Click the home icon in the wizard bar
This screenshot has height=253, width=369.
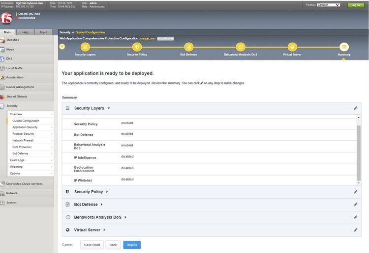(x=62, y=47)
